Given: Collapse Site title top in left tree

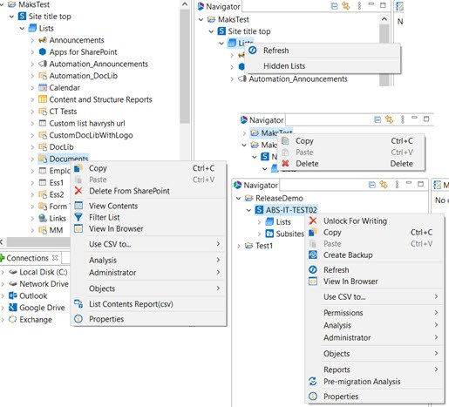Looking at the screenshot, I should 11,17.
